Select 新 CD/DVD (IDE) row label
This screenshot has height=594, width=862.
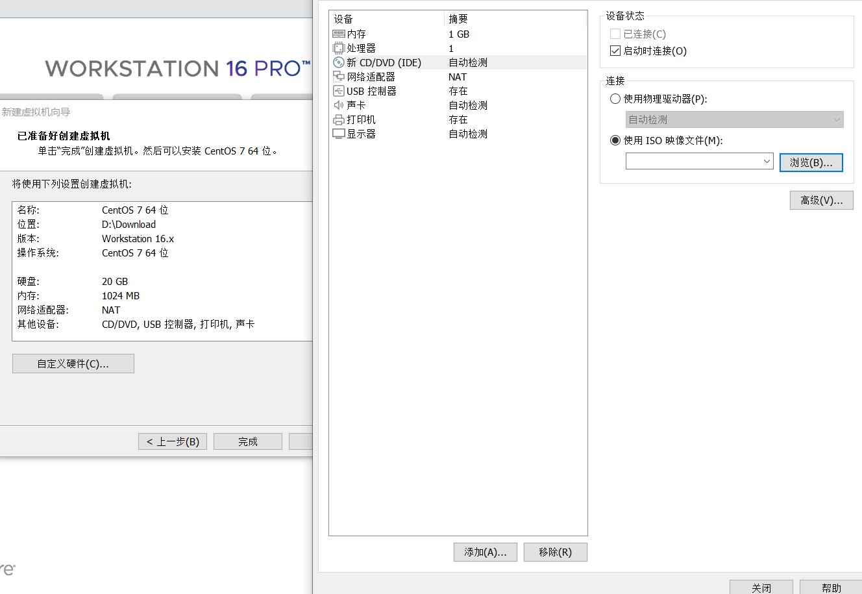pos(384,62)
